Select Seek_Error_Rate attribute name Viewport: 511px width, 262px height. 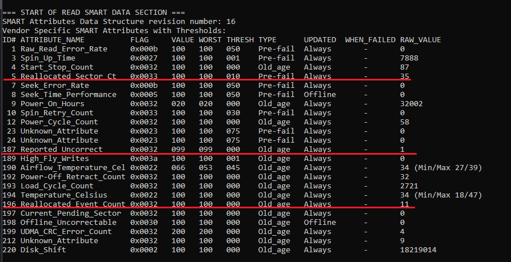click(x=55, y=86)
